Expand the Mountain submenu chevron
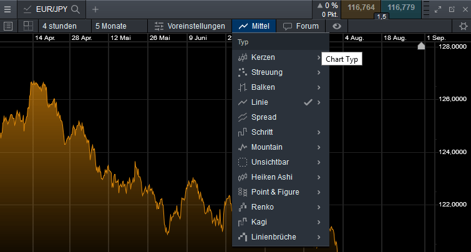 point(319,147)
